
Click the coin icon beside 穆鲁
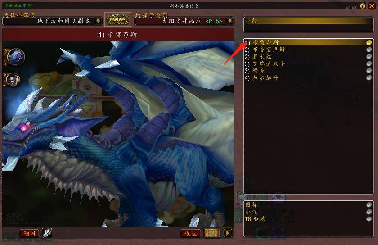point(369,71)
